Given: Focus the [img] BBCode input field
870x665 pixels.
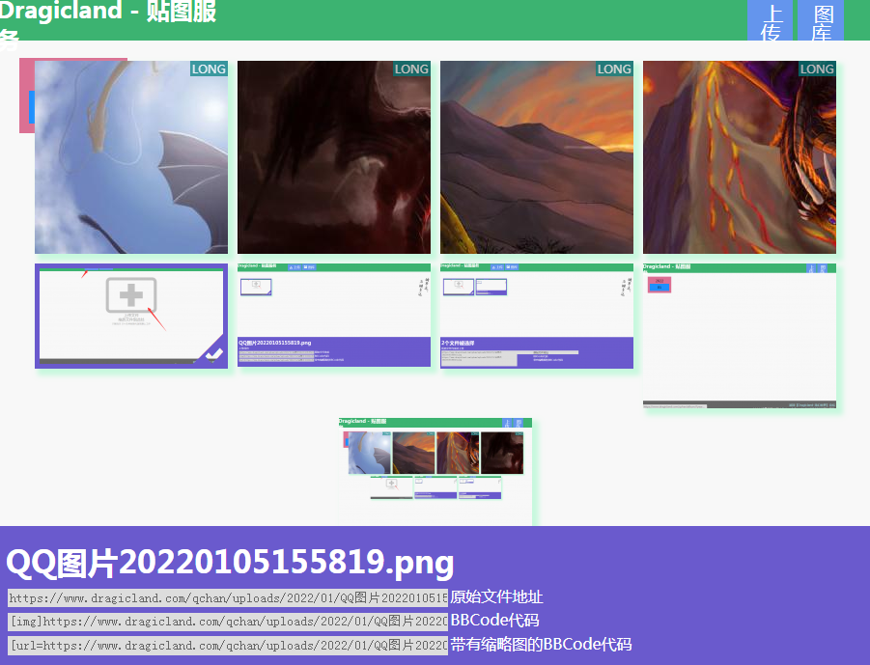Looking at the screenshot, I should [x=228, y=622].
